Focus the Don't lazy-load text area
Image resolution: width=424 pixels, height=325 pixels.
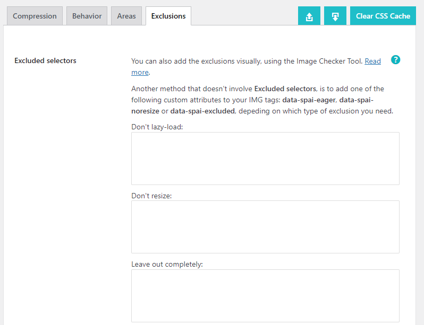coord(265,159)
